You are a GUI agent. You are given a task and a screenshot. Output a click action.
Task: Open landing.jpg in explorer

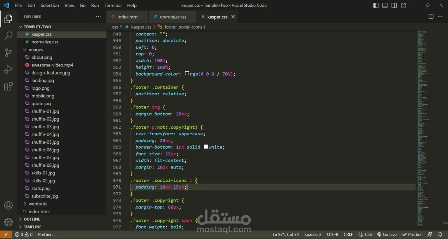coord(62,80)
